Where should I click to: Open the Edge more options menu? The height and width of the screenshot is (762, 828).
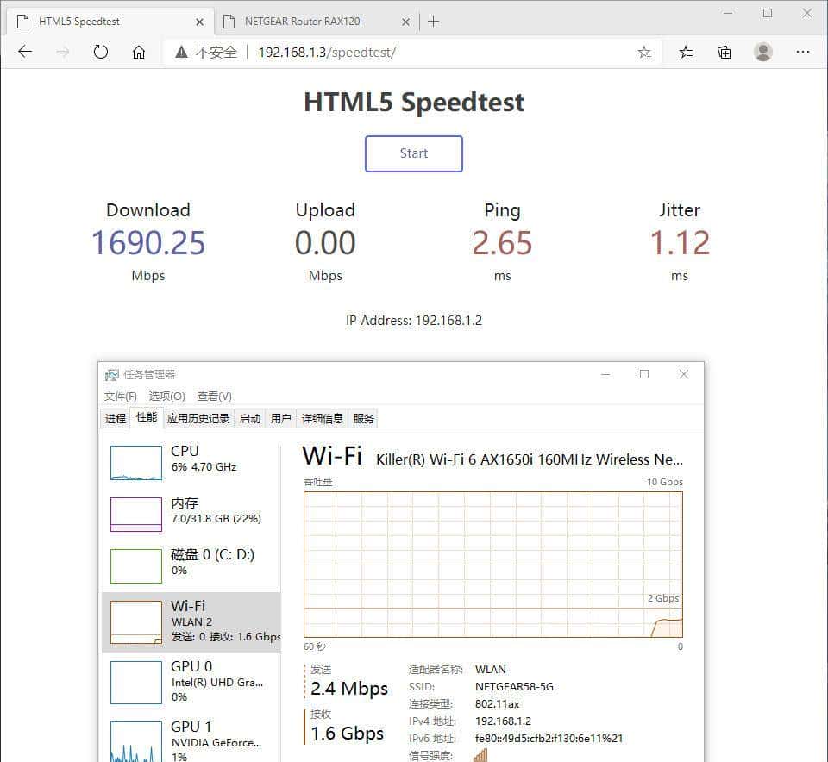coord(803,52)
